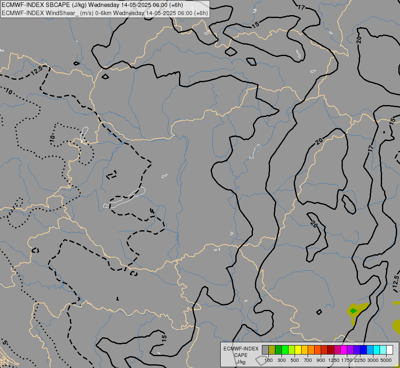This screenshot has width=400, height=368.
Task: Click the gray swatch below 100 J/kg
Action: pyautogui.click(x=265, y=350)
